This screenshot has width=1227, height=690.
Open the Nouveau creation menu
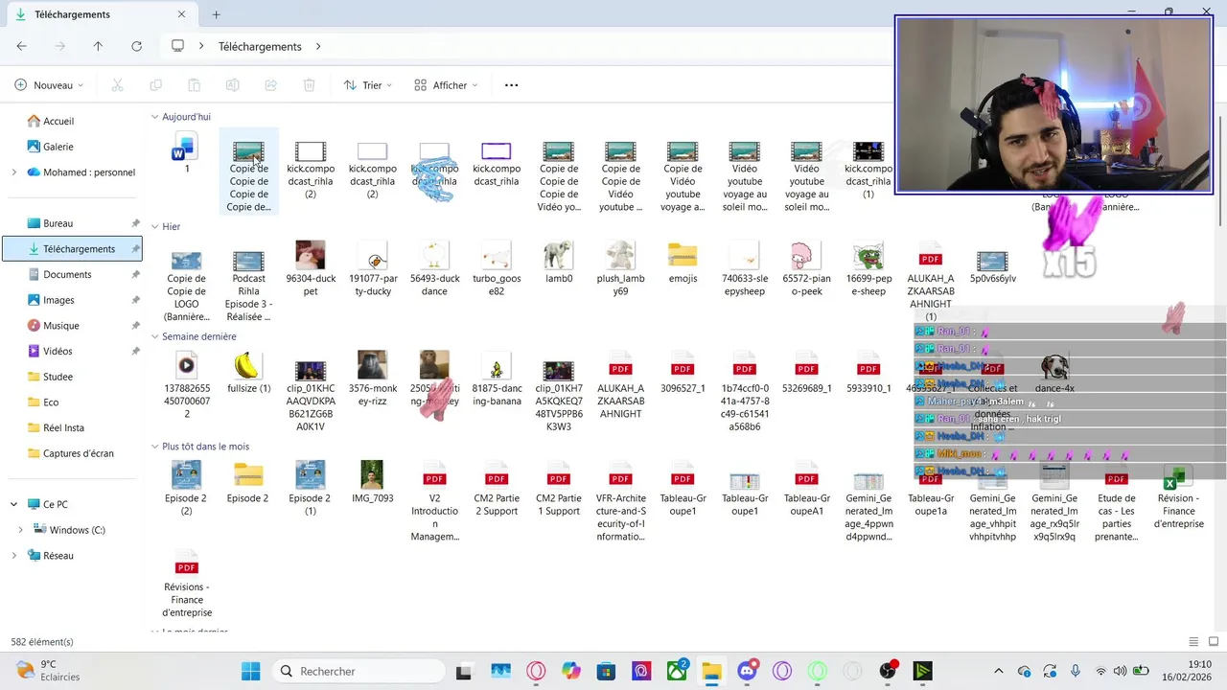[50, 85]
